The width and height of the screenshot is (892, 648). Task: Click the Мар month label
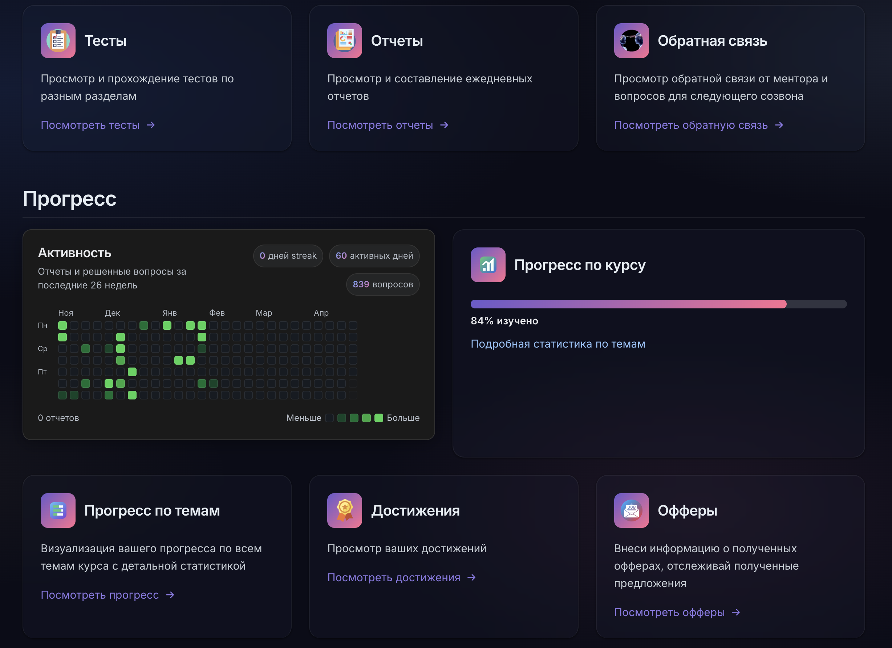[x=264, y=313]
